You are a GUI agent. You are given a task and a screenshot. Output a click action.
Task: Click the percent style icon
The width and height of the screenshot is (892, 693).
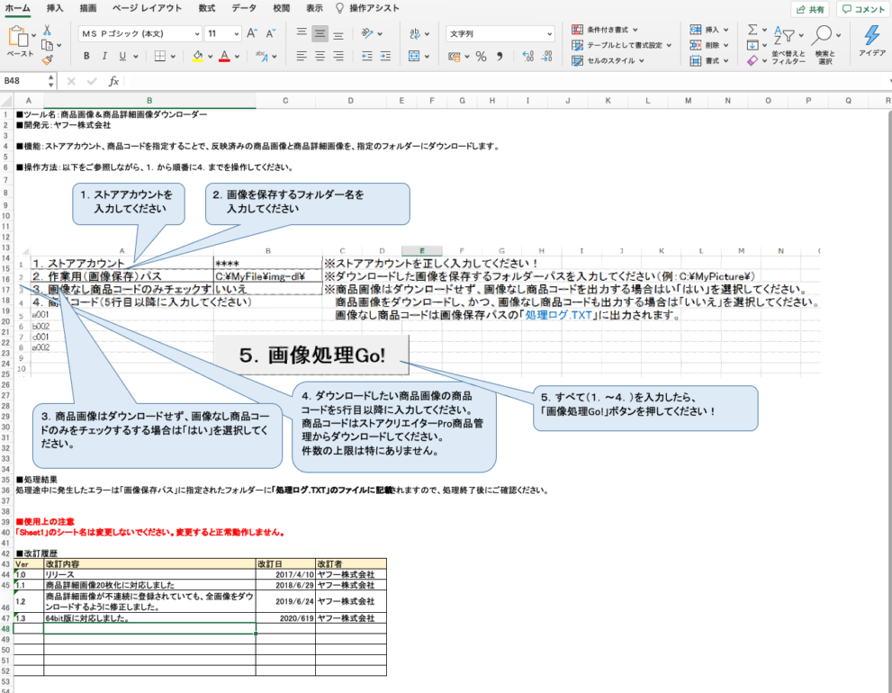pyautogui.click(x=481, y=57)
